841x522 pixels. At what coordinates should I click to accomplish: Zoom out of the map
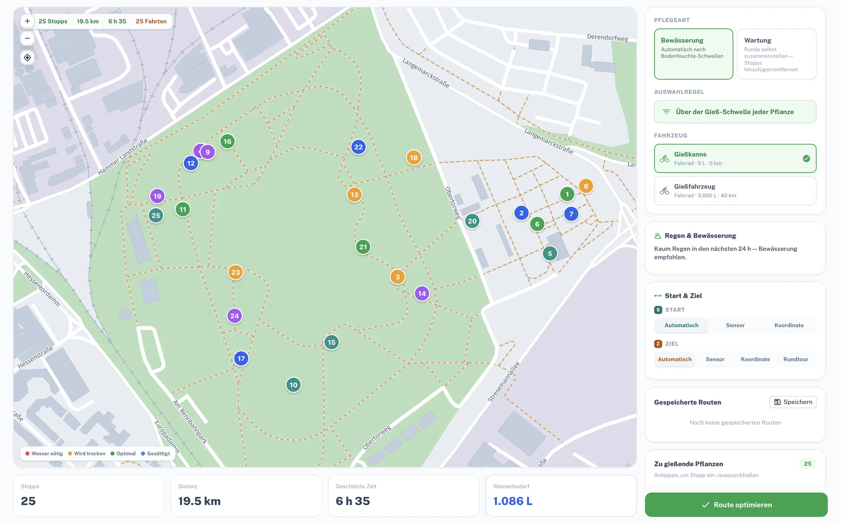27,38
